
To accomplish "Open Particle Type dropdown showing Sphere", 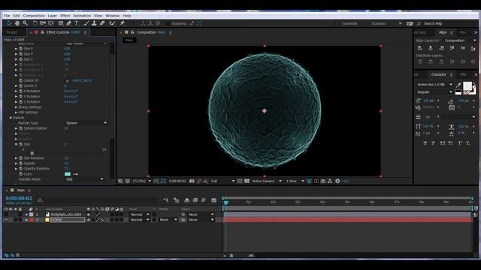I will pos(86,123).
